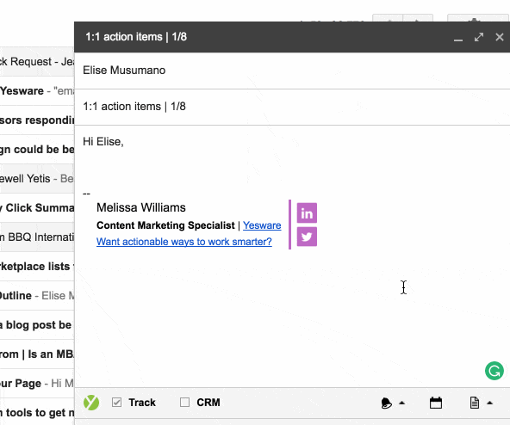Open the calendar scheduling icon
This screenshot has height=425, width=510.
[436, 403]
